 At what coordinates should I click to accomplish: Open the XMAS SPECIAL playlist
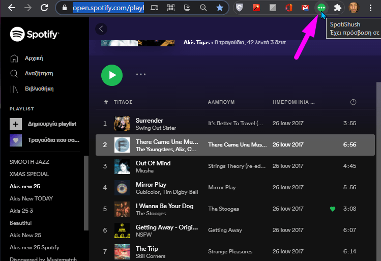tap(29, 174)
